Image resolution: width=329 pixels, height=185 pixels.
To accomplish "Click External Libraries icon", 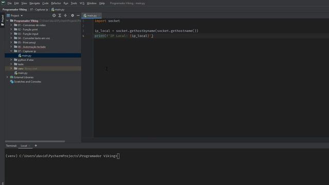I will pos(12,77).
